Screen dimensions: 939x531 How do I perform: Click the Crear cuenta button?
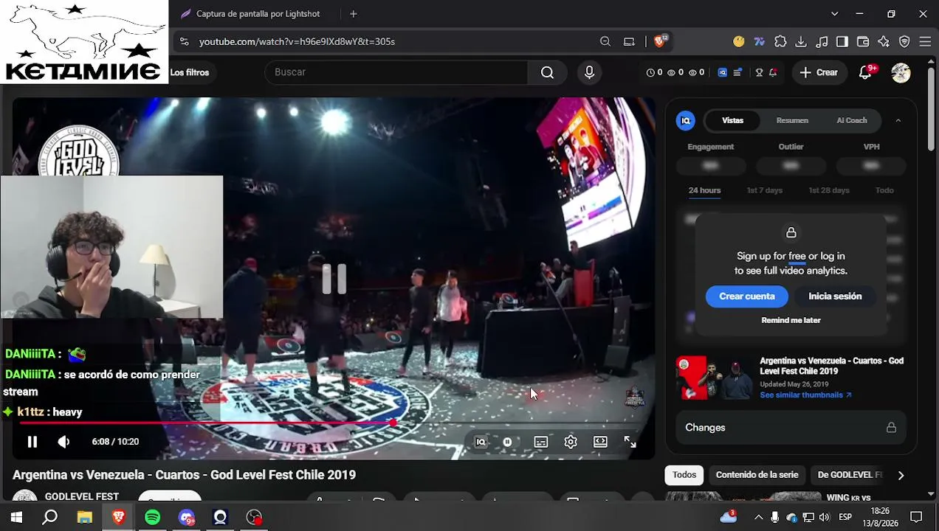pos(747,296)
